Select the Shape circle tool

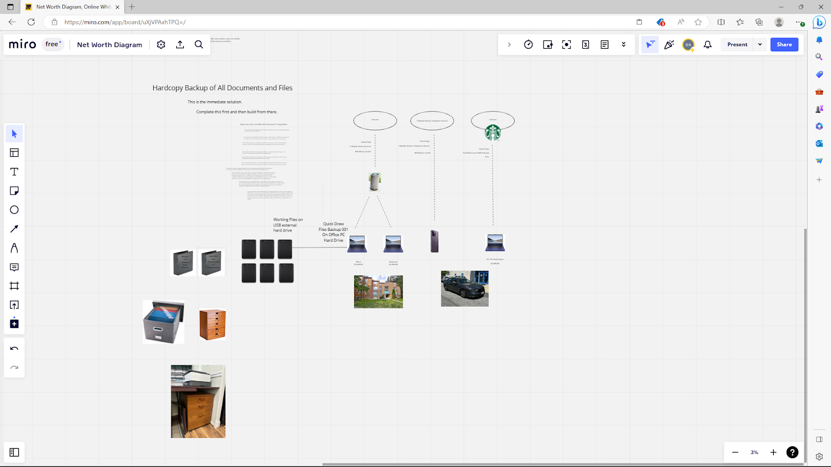tap(14, 210)
